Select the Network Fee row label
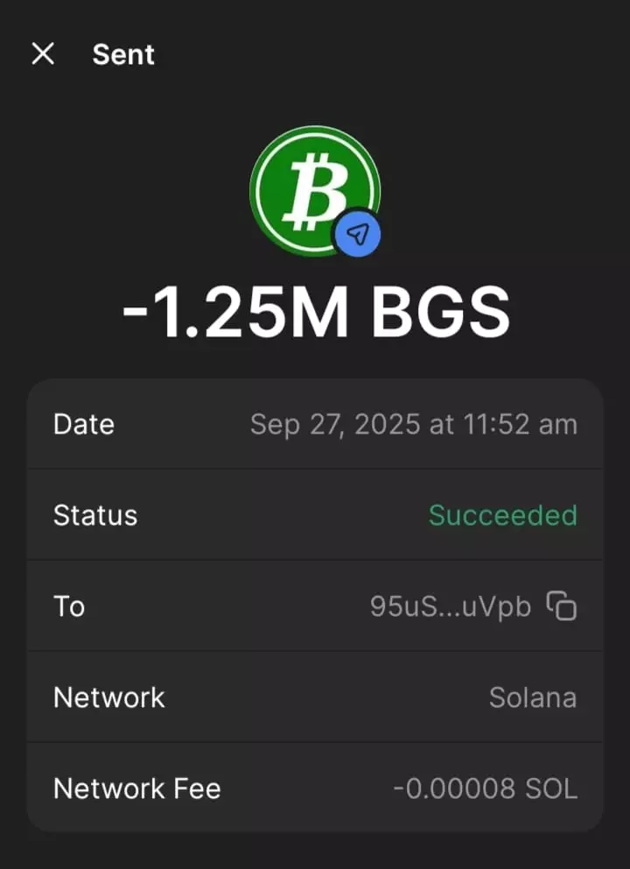Image resolution: width=630 pixels, height=869 pixels. [137, 788]
